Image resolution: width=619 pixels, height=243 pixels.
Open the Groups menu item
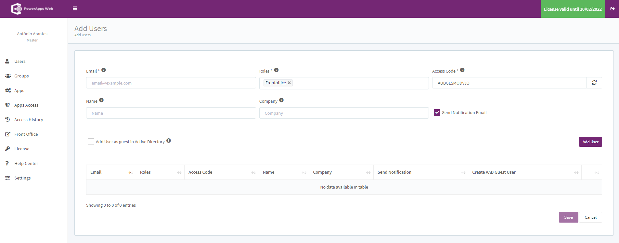tap(21, 76)
